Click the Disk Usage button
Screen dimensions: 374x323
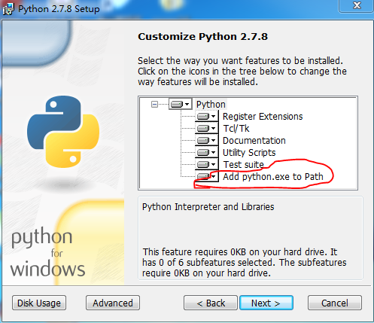39,303
